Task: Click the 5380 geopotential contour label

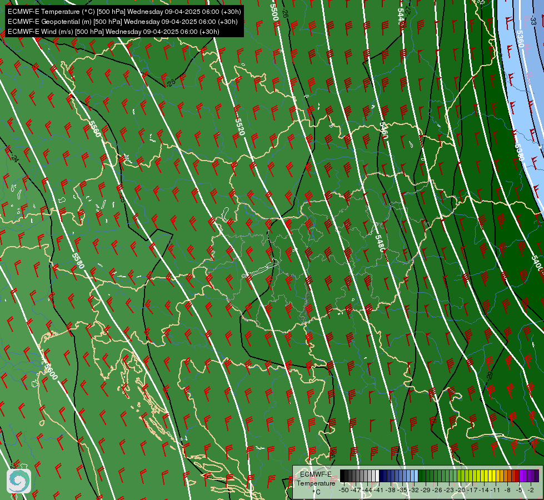Action: coord(519,152)
